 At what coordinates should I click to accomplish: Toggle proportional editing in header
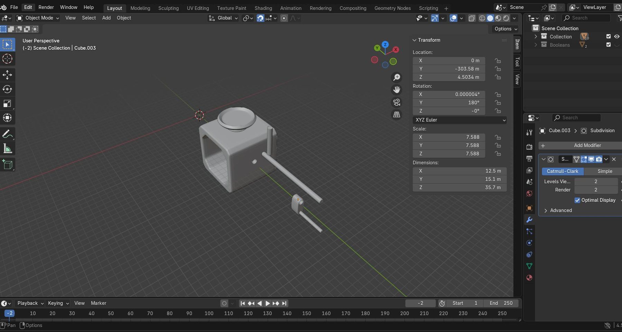[284, 18]
